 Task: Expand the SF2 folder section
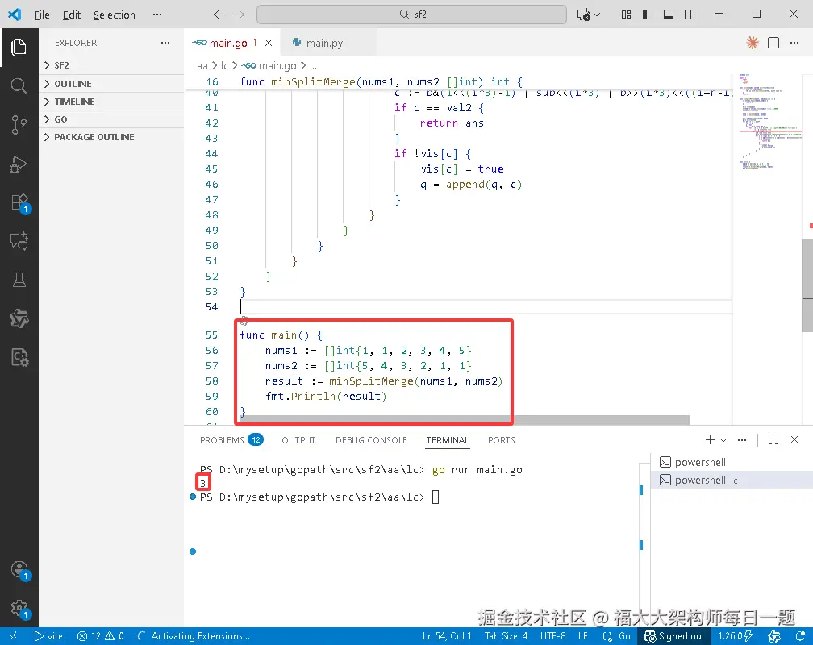click(x=111, y=65)
